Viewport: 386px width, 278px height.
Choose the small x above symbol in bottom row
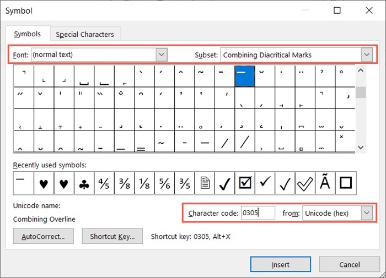(345, 141)
